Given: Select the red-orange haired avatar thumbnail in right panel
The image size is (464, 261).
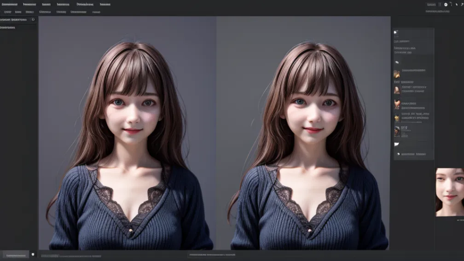Looking at the screenshot, I should [397, 104].
